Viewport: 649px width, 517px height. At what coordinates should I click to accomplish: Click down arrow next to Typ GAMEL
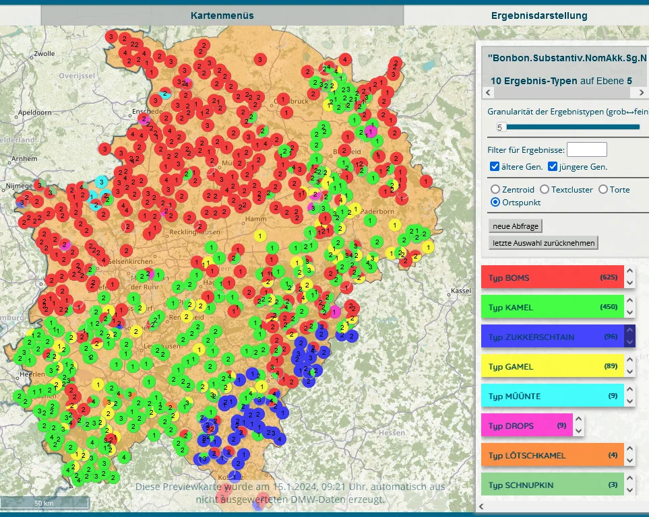(x=629, y=372)
